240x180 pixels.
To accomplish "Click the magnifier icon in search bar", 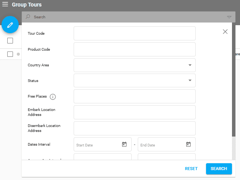I will click(28, 17).
